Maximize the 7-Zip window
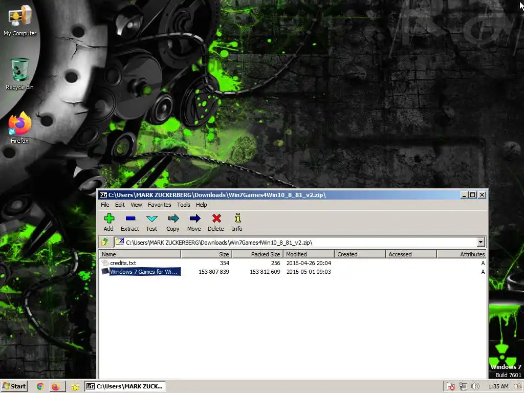The width and height of the screenshot is (524, 393). [x=472, y=195]
